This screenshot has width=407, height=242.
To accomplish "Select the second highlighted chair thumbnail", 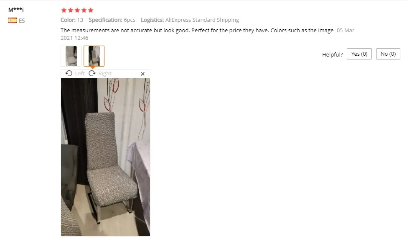I will 94,56.
